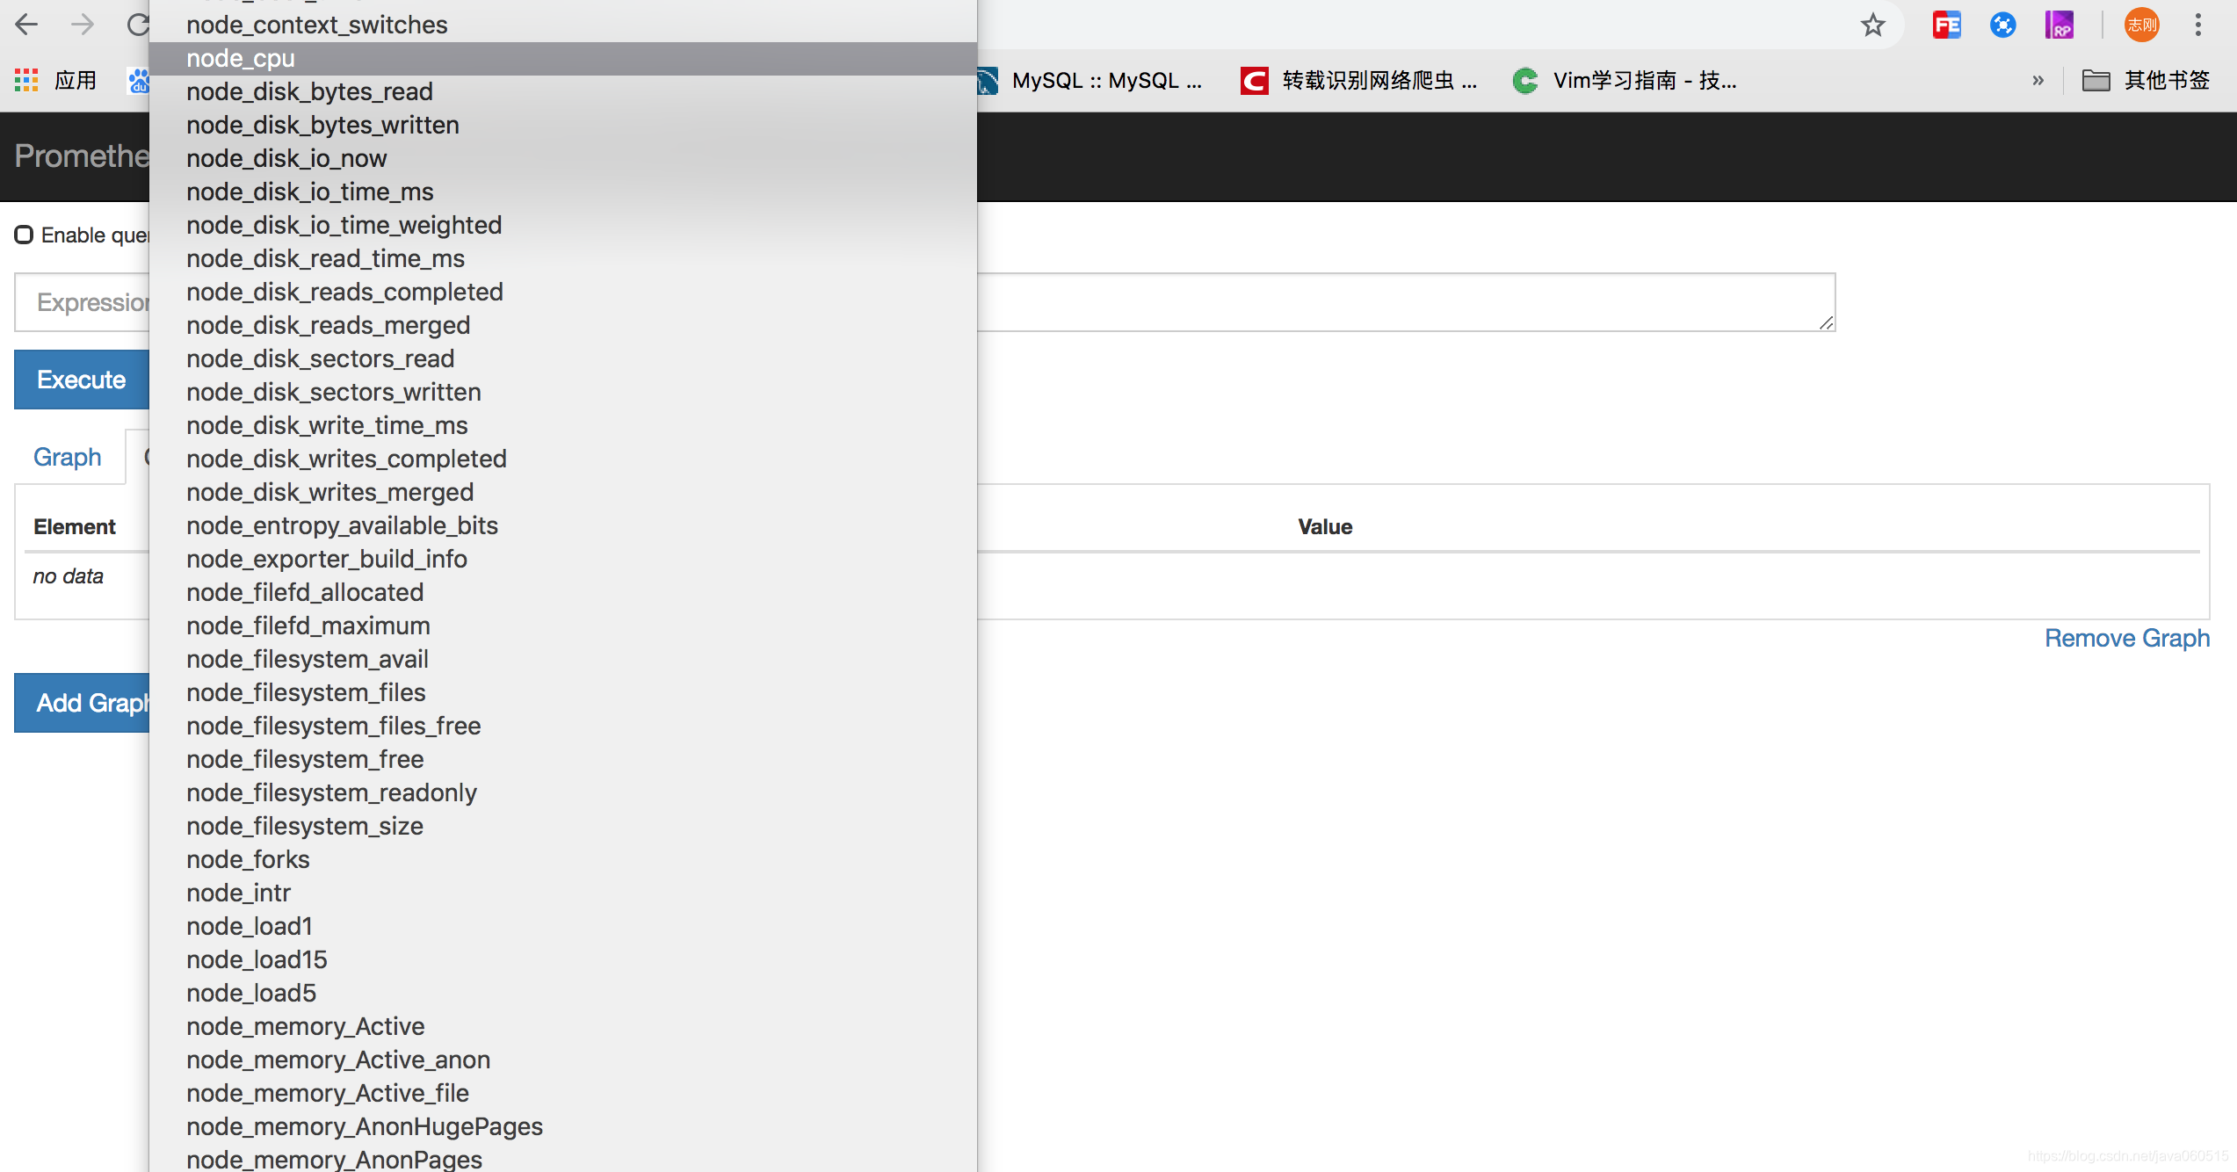Viewport: 2237px width, 1172px height.
Task: Open the MySQL bookmark
Action: pyautogui.click(x=1091, y=80)
